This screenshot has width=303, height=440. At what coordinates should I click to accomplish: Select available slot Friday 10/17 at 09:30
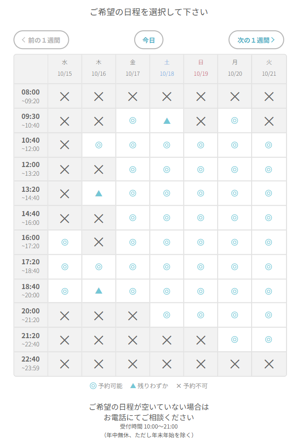(x=133, y=121)
